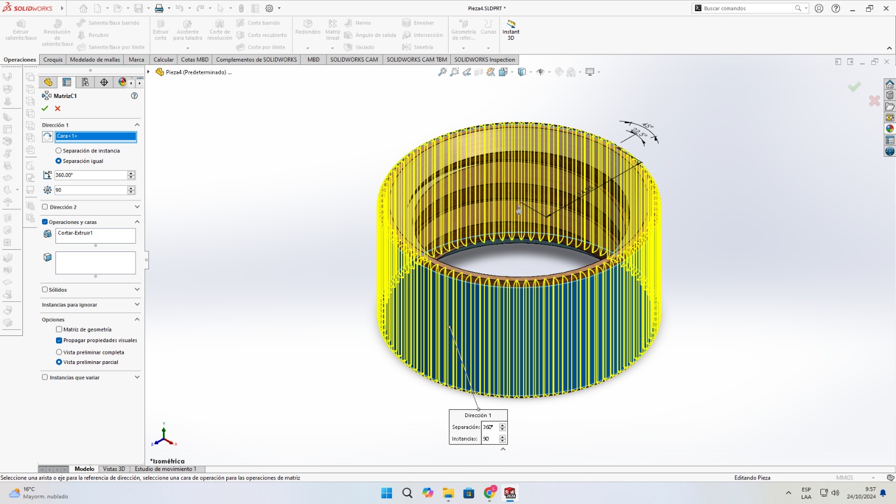Select Separación de instancia radio button
Screen dimensions: 896x504
(x=58, y=151)
